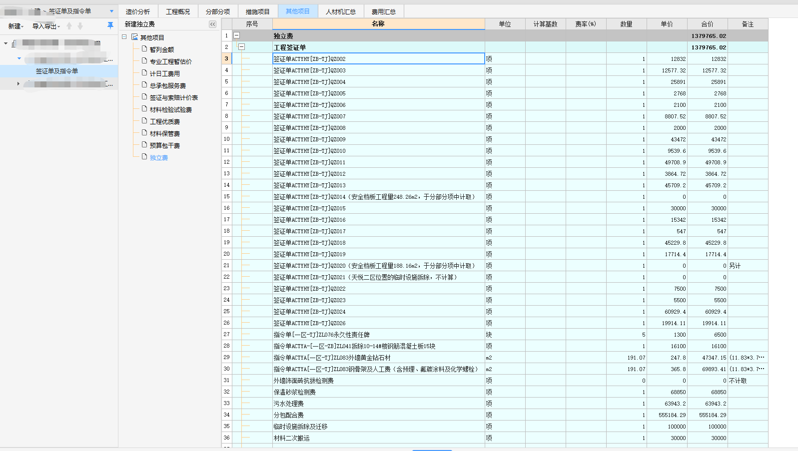Click the 保温砂浆检测费 row name
Screen dimensions: 798x451
378,392
